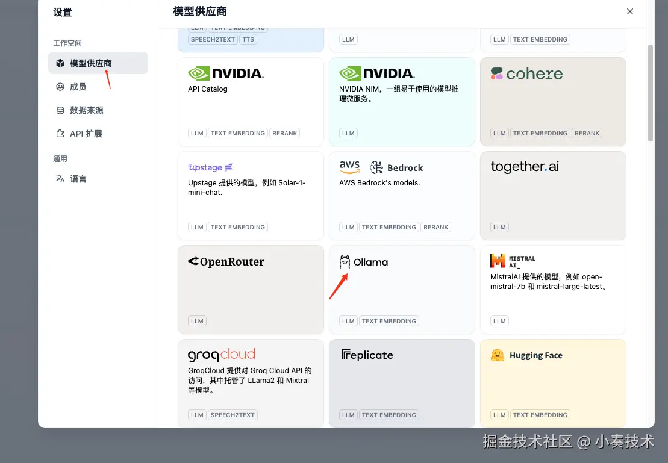This screenshot has width=668, height=463.
Task: Click the Hugging Face emoji icon
Action: (497, 355)
